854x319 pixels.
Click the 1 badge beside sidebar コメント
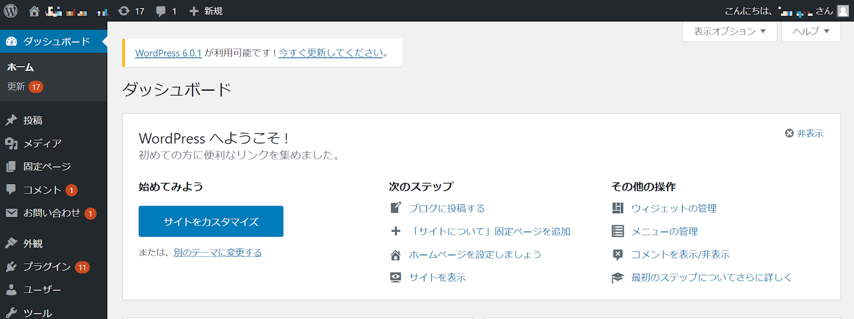pyautogui.click(x=72, y=190)
